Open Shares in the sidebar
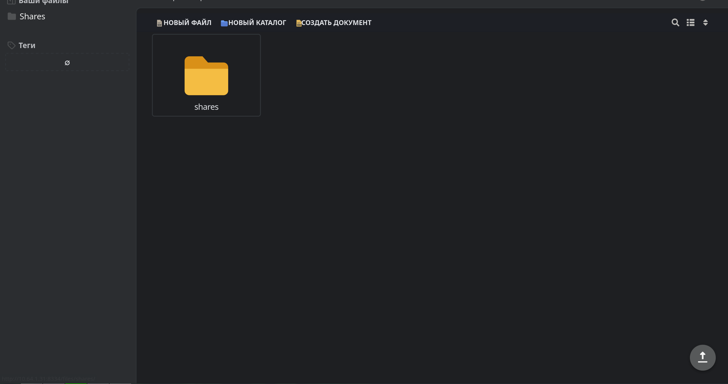This screenshot has width=728, height=384. (x=26, y=16)
